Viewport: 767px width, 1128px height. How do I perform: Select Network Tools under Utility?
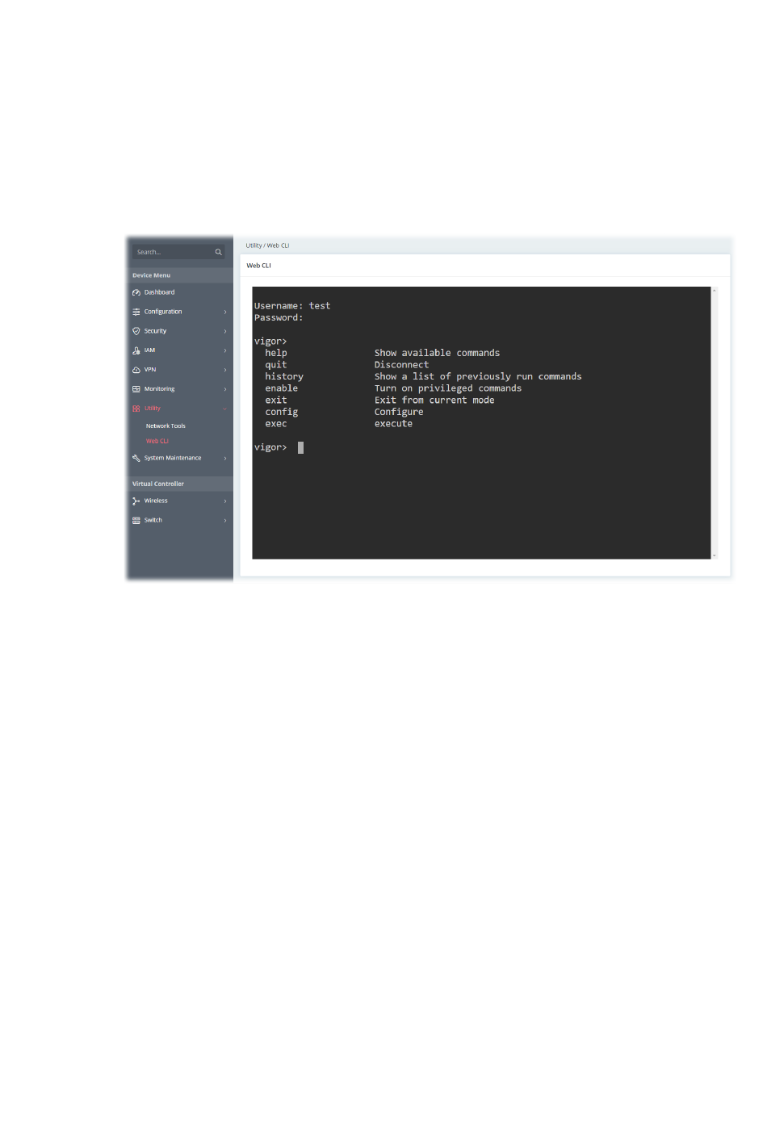coord(166,426)
